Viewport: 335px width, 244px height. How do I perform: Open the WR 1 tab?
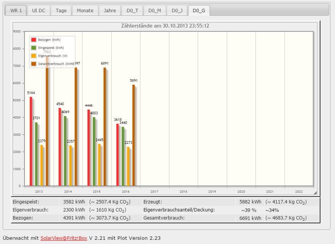[16, 10]
